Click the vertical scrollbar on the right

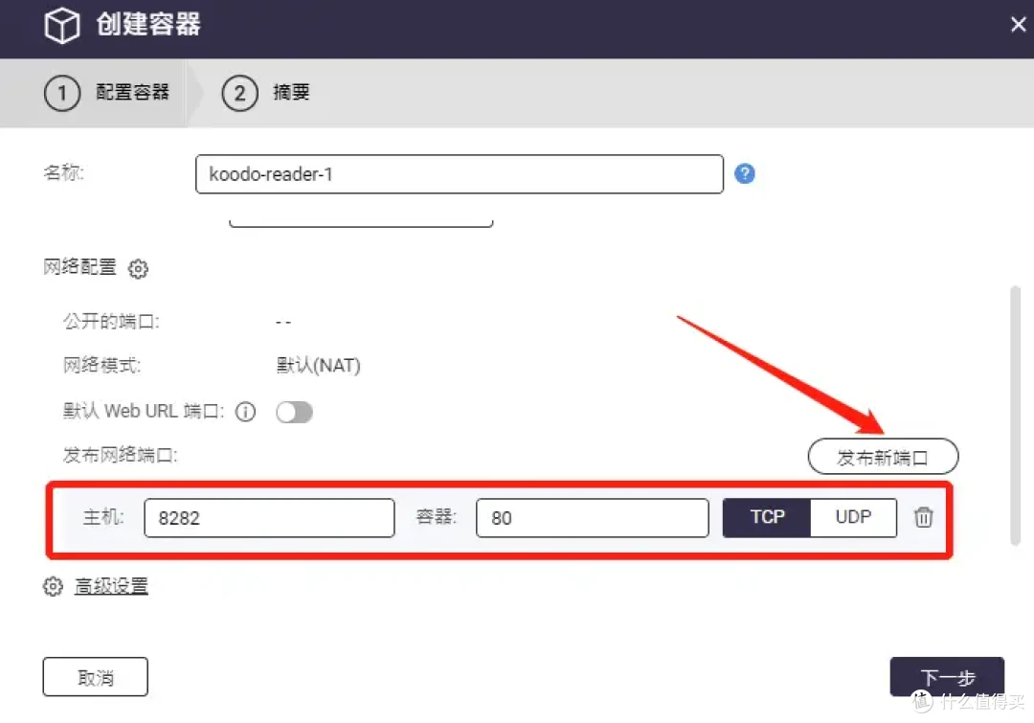point(1016,416)
